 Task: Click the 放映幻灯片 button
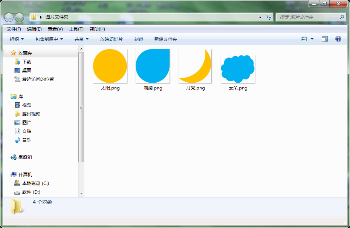[x=112, y=39]
